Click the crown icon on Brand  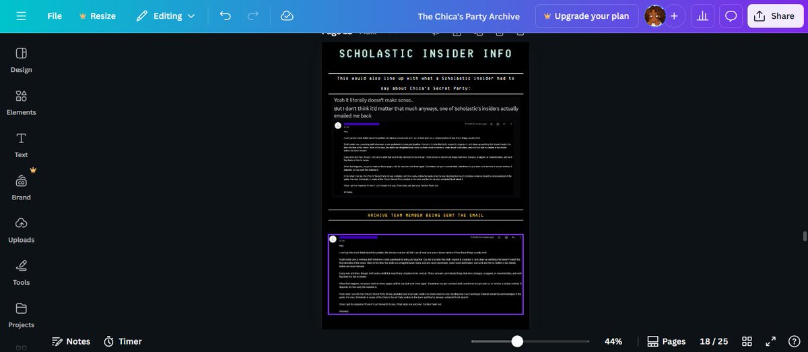click(33, 170)
